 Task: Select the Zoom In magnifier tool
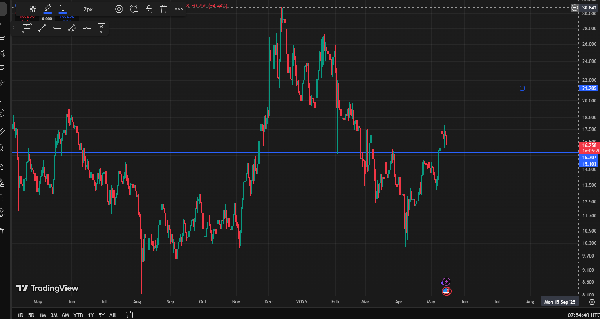click(x=2, y=147)
